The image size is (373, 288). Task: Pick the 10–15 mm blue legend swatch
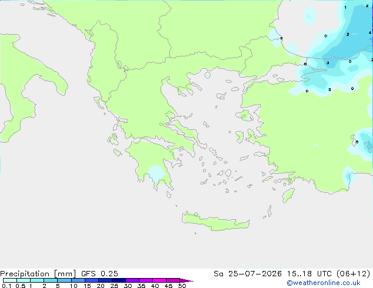tap(78, 280)
